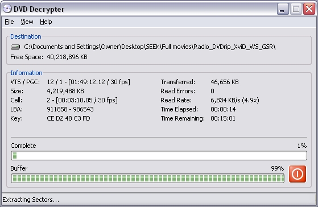Click the DVD Decrypter window title text

coord(39,9)
